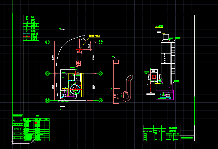Select the red square on fan unit
Screen dimensions: 218x149
pyautogui.click(x=154, y=77)
